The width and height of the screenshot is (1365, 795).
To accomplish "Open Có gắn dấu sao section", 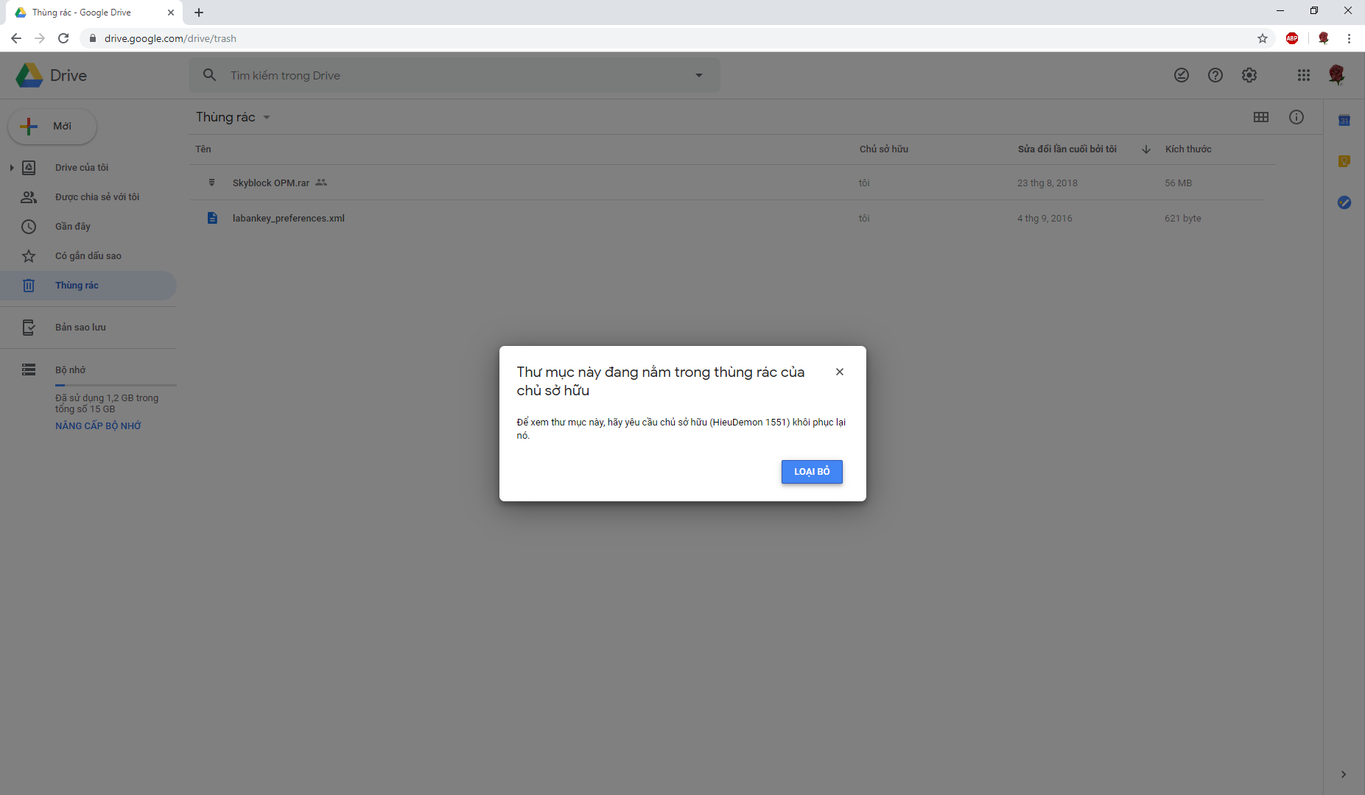I will point(88,256).
